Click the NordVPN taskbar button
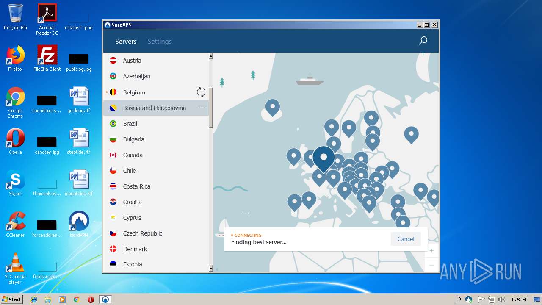Viewport: 542px width, 305px height. pos(105,299)
